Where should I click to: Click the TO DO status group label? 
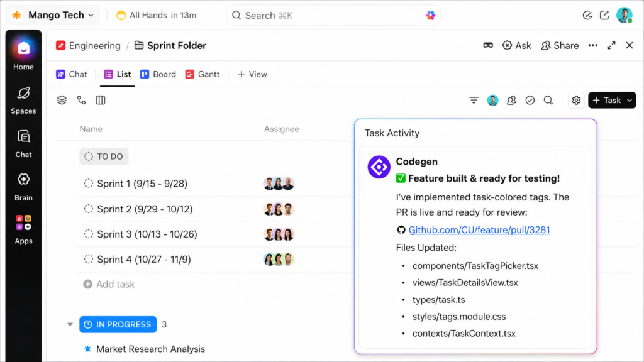104,156
